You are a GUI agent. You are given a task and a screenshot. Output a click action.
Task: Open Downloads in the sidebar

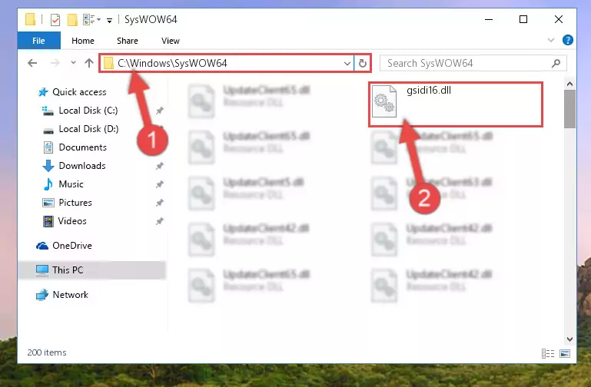click(82, 166)
